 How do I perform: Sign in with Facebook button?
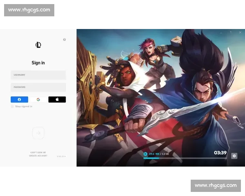(x=19, y=100)
